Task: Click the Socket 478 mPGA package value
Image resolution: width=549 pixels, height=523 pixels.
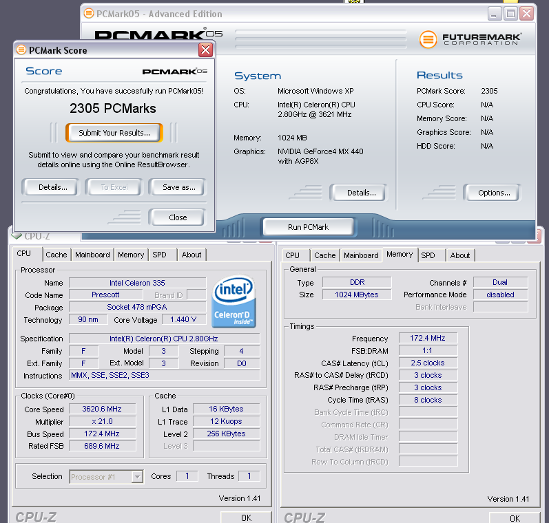Action: [137, 307]
